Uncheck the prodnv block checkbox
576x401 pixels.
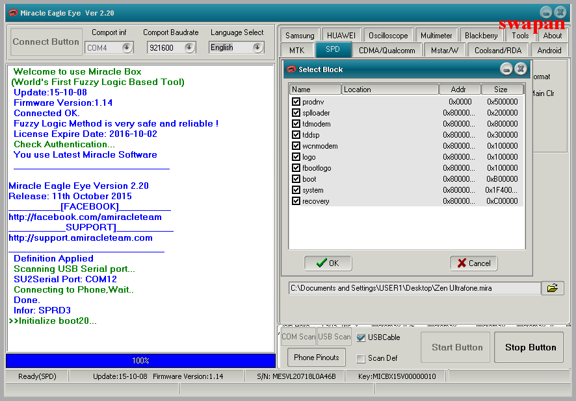coord(296,101)
